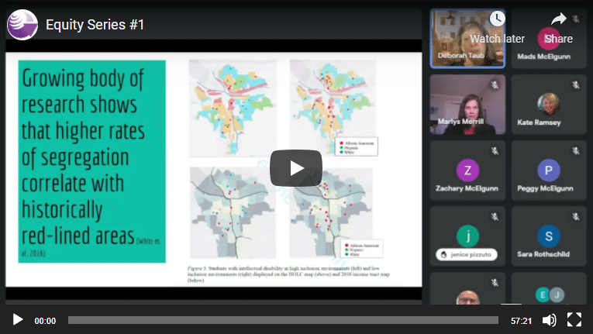Click the large center play button

pos(296,168)
